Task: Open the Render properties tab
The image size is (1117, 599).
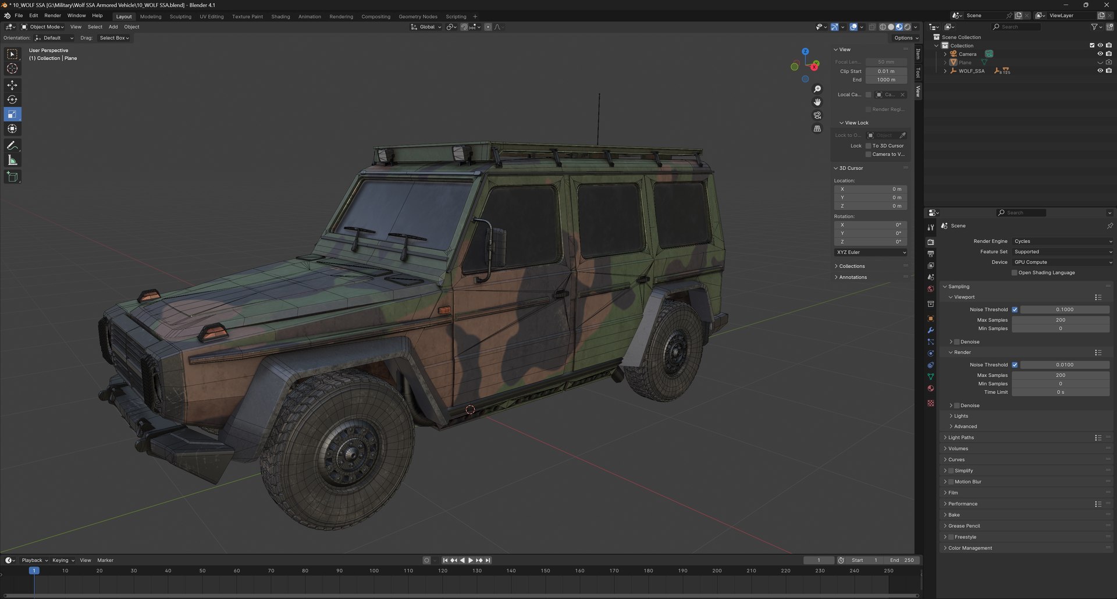Action: coord(930,242)
